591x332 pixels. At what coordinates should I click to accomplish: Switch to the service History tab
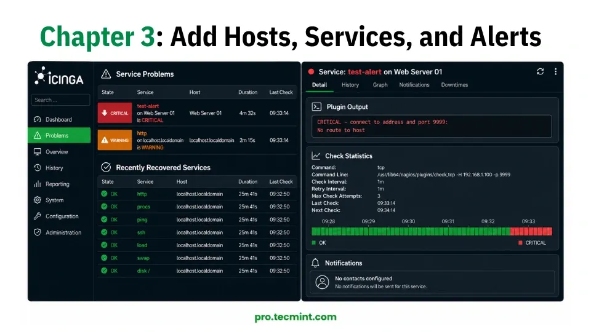tap(350, 85)
